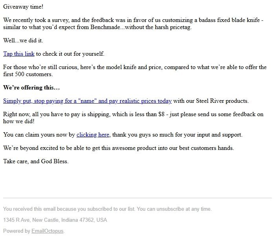The height and width of the screenshot is (239, 275).
Task: Click the "Giveaway time!" opening line
Action: (24, 7)
